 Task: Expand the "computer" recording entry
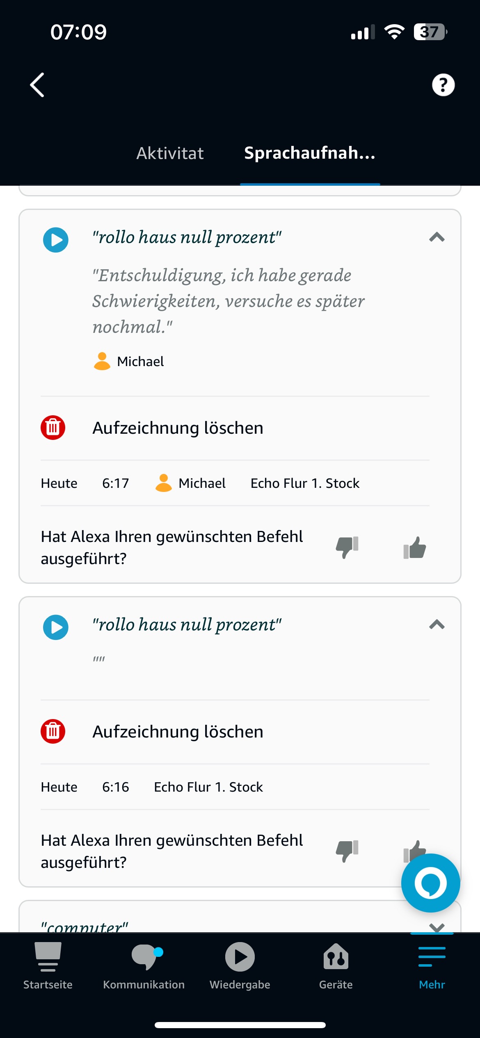437,926
